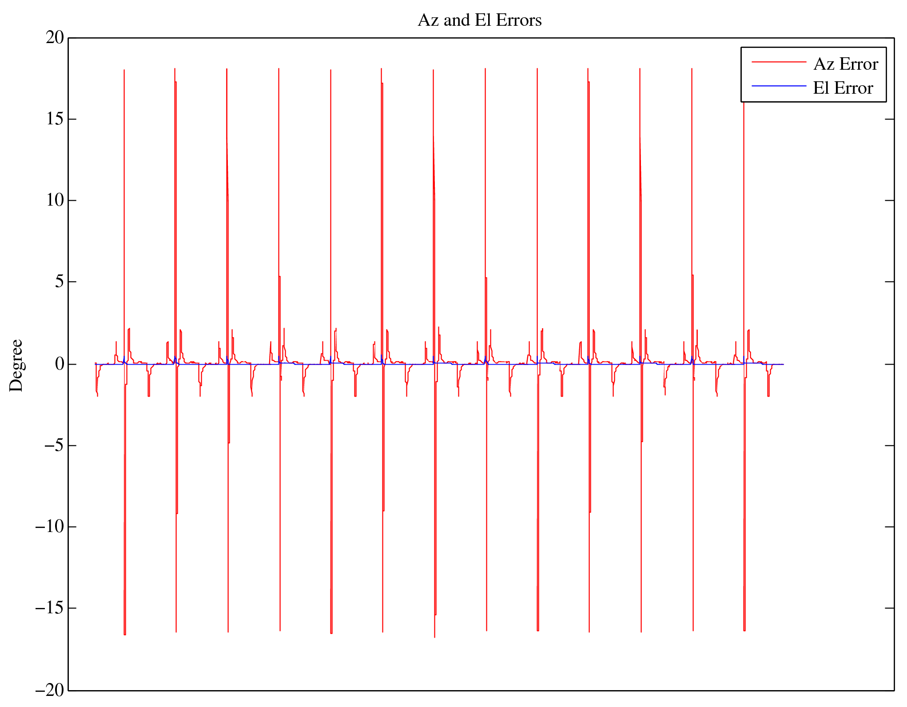Click the right-axis tick mark at −5
The height and width of the screenshot is (707, 907).
click(889, 445)
